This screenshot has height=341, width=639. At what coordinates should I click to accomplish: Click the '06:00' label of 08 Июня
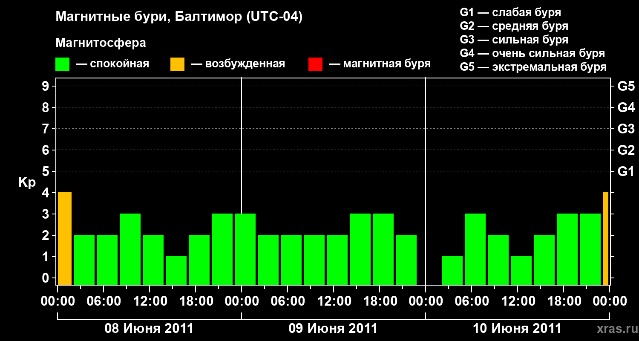click(104, 301)
